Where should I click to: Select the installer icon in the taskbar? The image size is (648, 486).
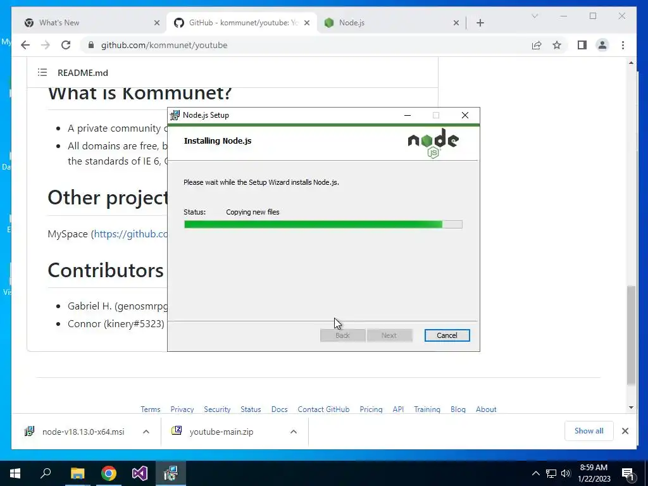[x=171, y=473]
